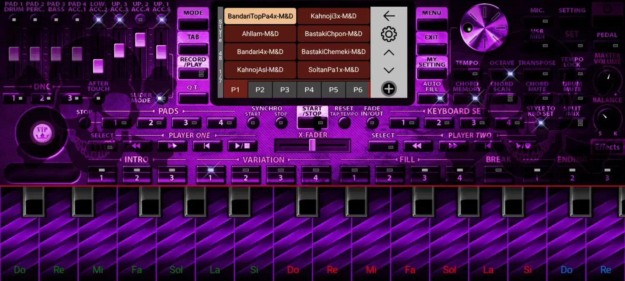Fast-forward Player Two with double-right arrows
Image resolution: width=625 pixels, height=281 pixels.
point(452,146)
